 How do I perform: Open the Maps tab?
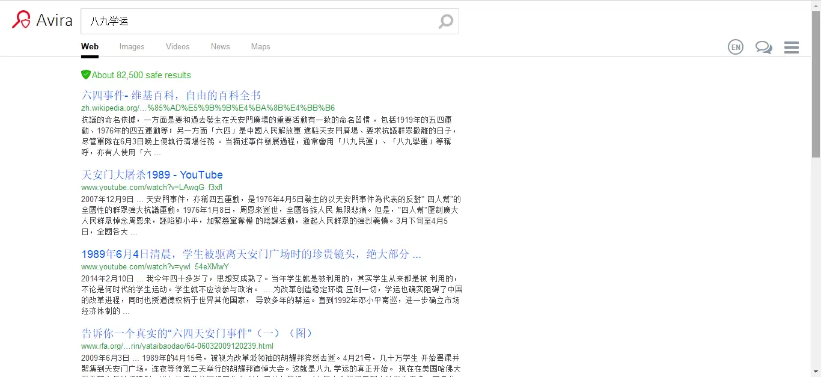click(x=260, y=46)
